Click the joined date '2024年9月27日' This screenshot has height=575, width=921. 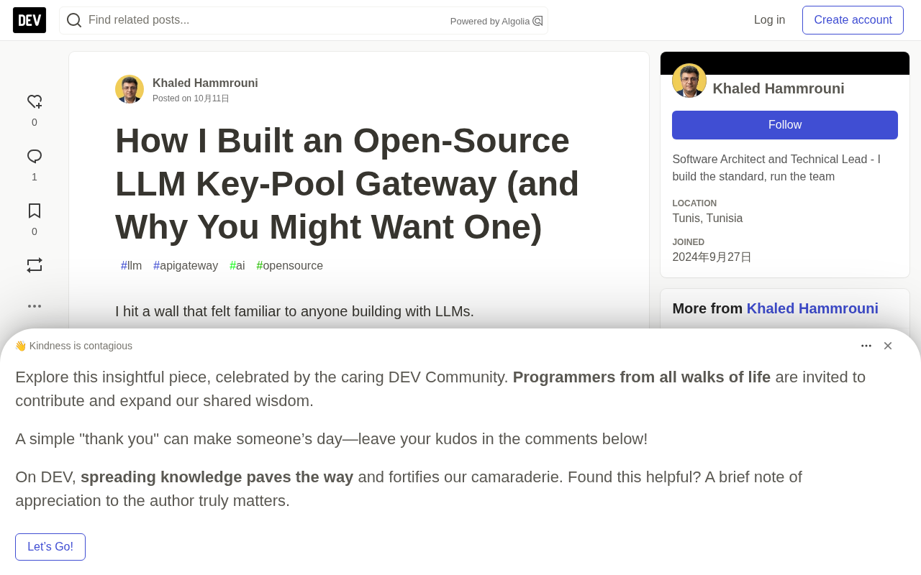[712, 257]
